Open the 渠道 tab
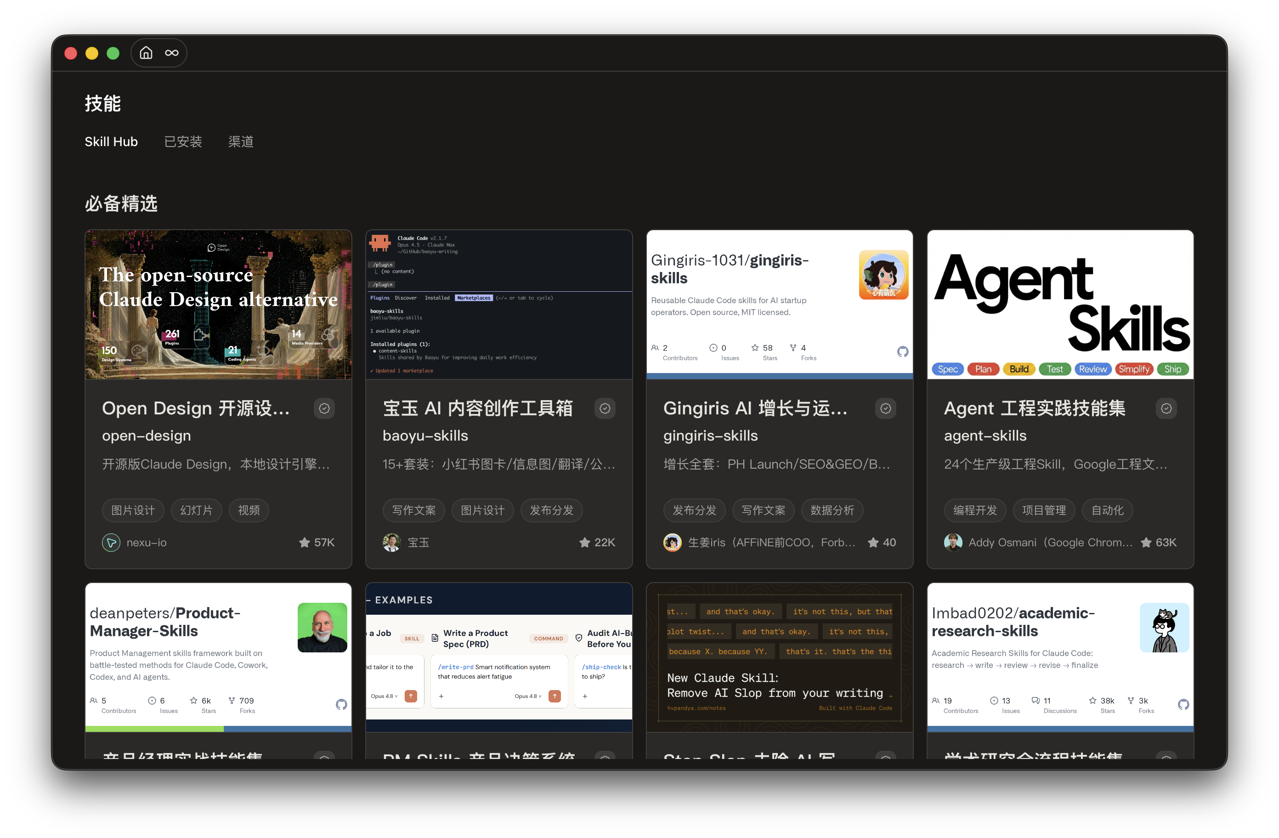The height and width of the screenshot is (838, 1279). [x=241, y=142]
